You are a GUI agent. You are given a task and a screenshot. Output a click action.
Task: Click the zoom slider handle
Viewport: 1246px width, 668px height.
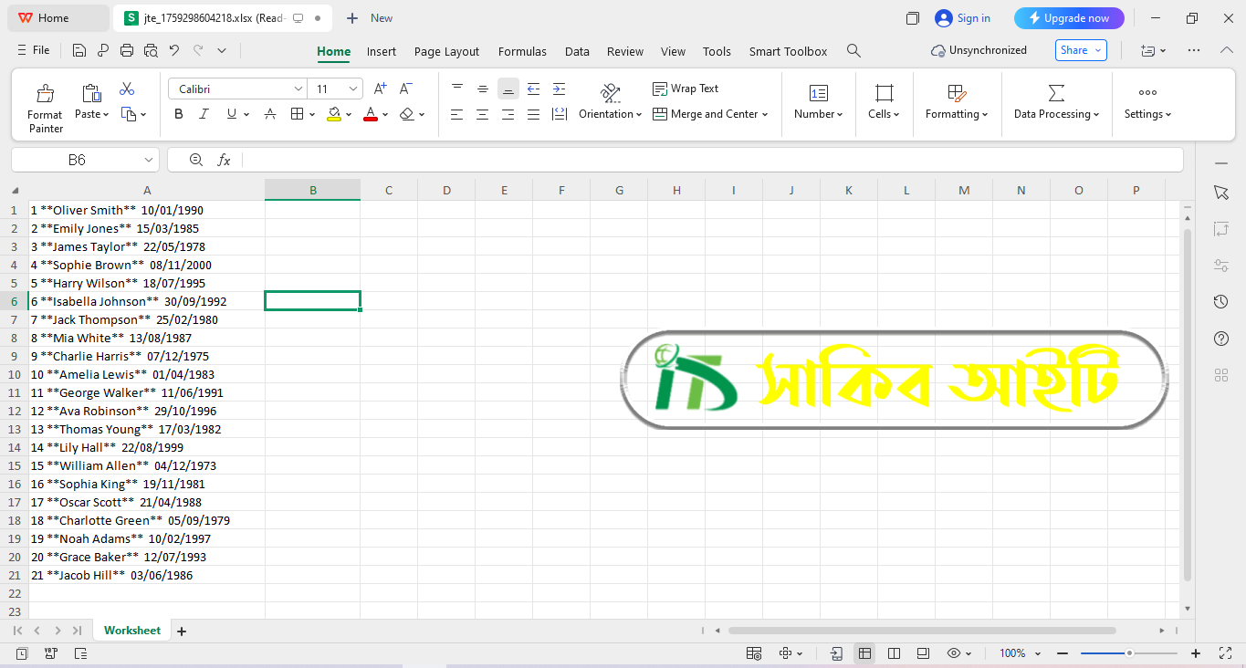[x=1129, y=653]
